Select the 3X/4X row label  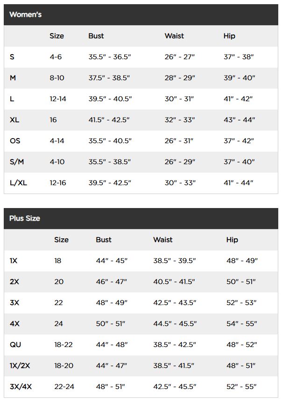[x=20, y=387]
